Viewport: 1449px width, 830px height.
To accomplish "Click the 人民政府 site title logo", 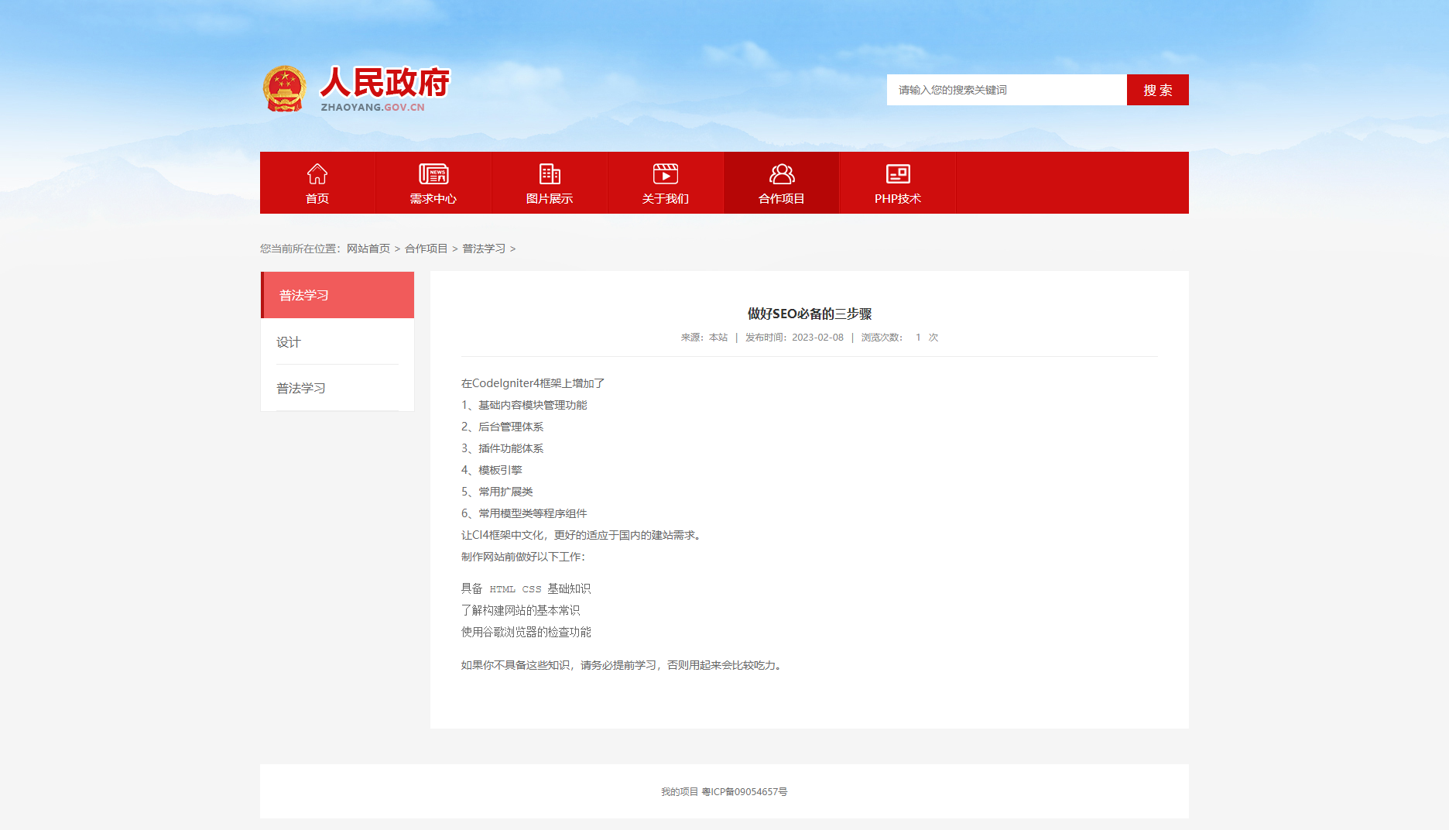I will 385,84.
